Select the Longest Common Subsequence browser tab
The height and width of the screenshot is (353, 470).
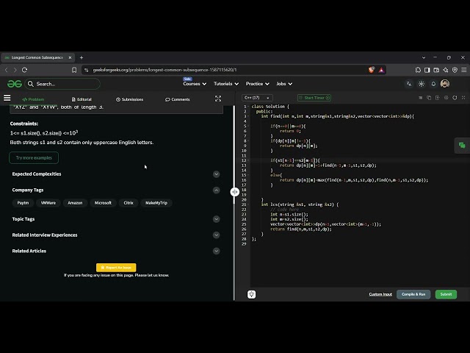click(37, 57)
